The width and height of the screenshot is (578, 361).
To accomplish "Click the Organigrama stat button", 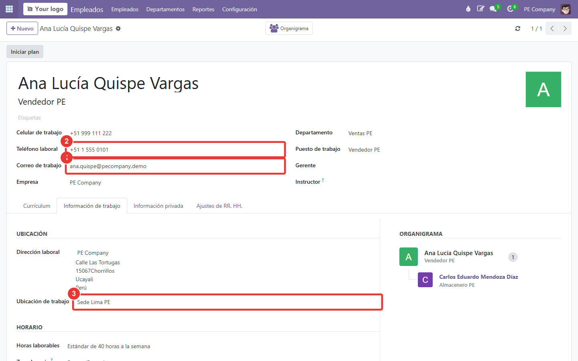I will 289,28.
